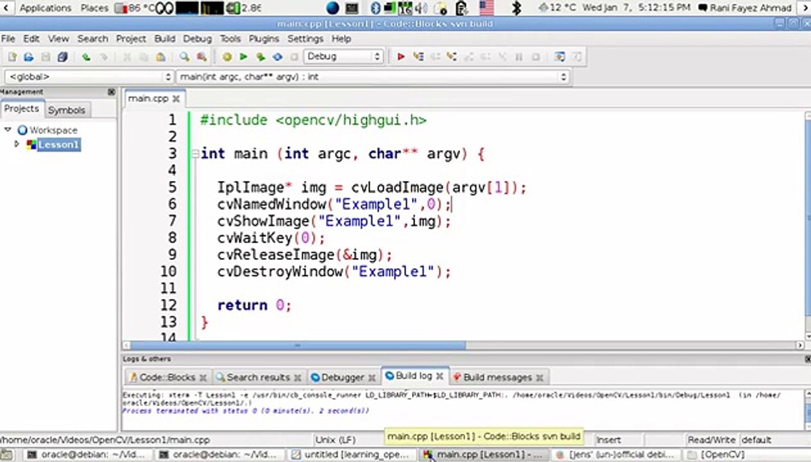Open the Help menu
This screenshot has height=462, width=811.
pos(341,38)
